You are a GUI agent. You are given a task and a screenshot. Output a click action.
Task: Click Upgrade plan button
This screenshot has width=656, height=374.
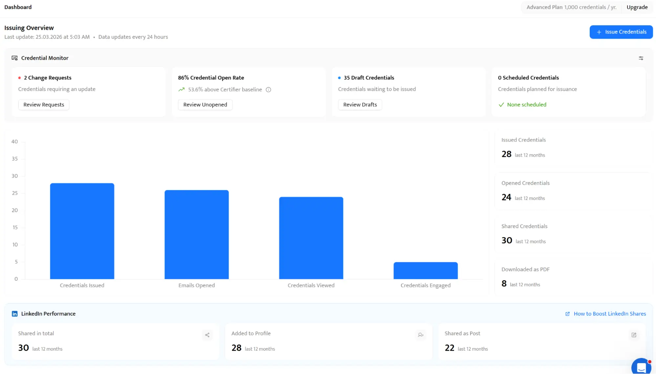tap(637, 7)
